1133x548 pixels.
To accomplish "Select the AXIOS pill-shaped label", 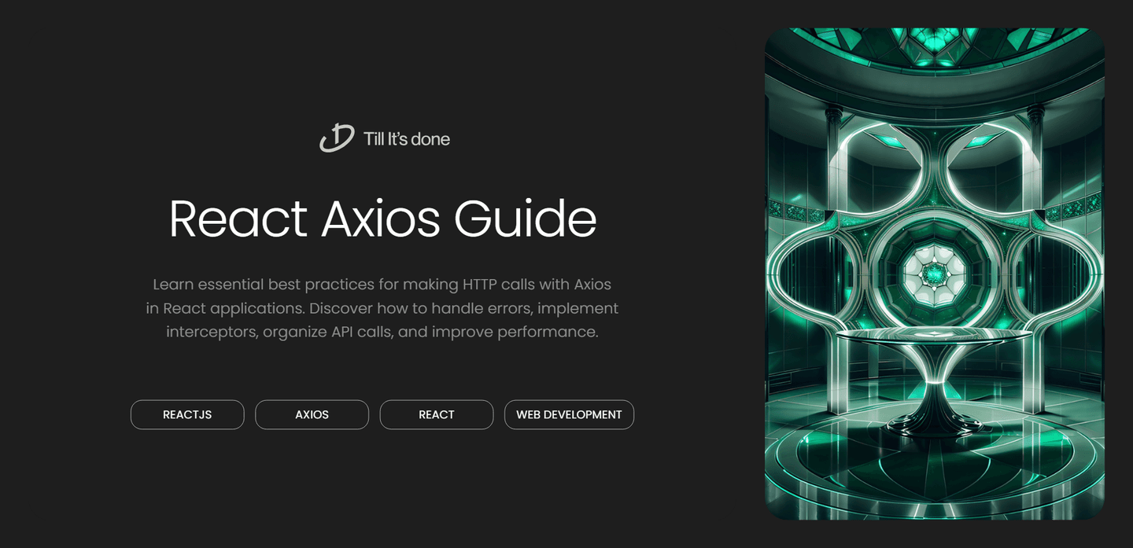I will pos(312,414).
